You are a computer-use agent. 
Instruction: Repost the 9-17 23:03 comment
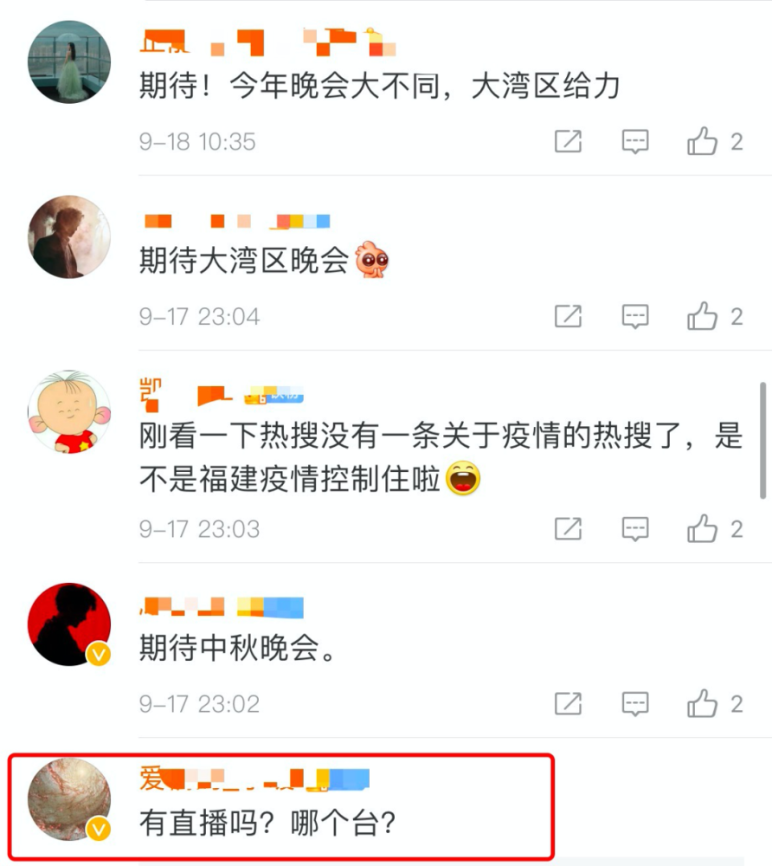[568, 528]
